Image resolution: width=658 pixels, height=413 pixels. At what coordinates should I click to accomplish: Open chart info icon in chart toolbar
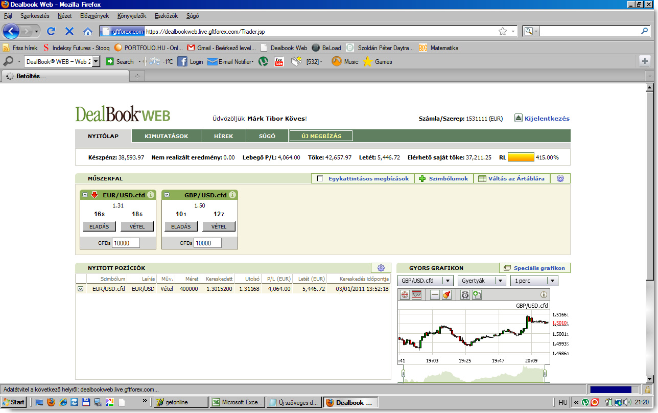(x=544, y=295)
